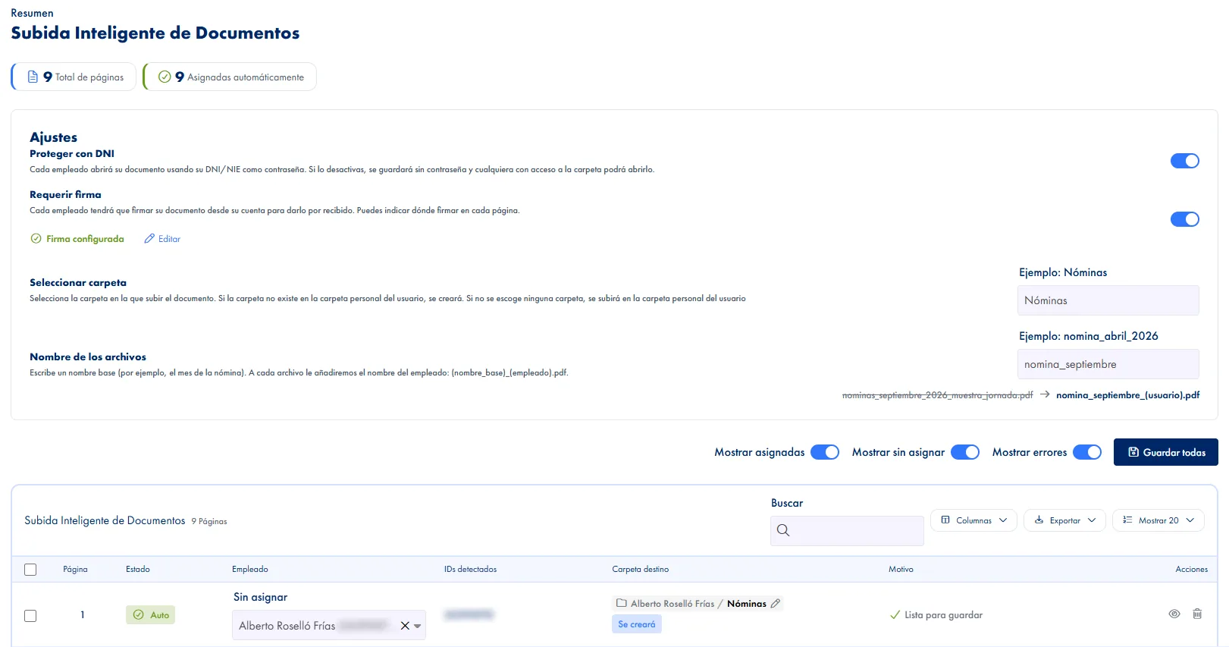Click the pencil icon next to Nóminas folder path
Screen dimensions: 1229x647
point(775,604)
